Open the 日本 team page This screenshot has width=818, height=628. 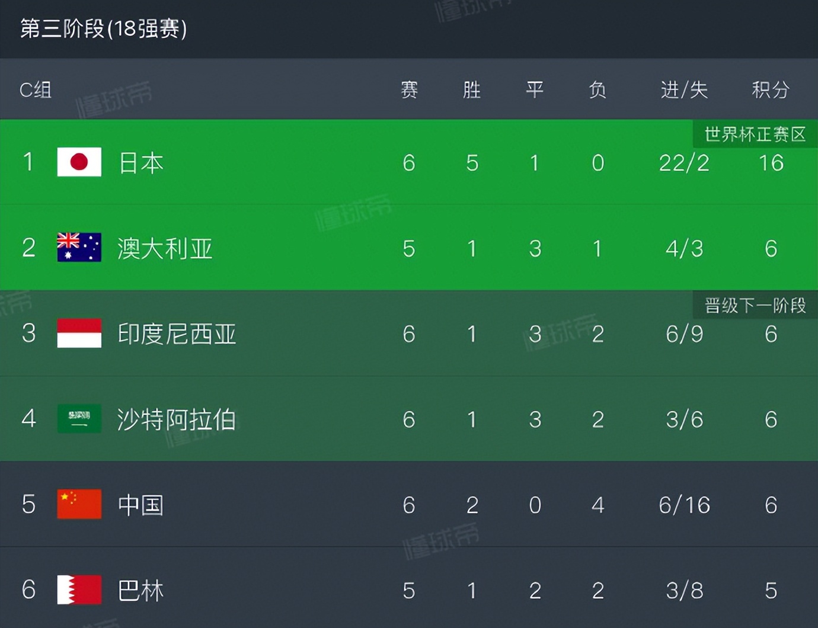[140, 163]
